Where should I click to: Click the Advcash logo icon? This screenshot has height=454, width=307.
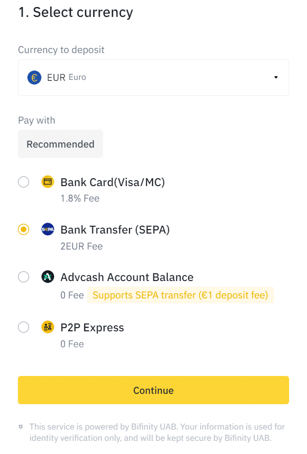click(x=48, y=277)
